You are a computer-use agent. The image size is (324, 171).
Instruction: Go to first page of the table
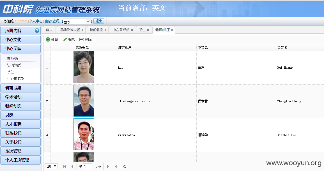[x=65, y=167]
